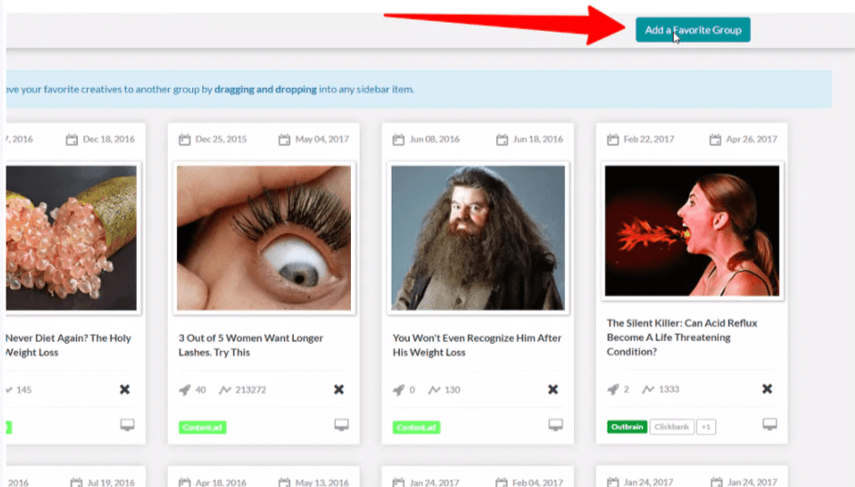Click calendar icon next to Feb 04, 2017
The width and height of the screenshot is (855, 487).
point(501,482)
